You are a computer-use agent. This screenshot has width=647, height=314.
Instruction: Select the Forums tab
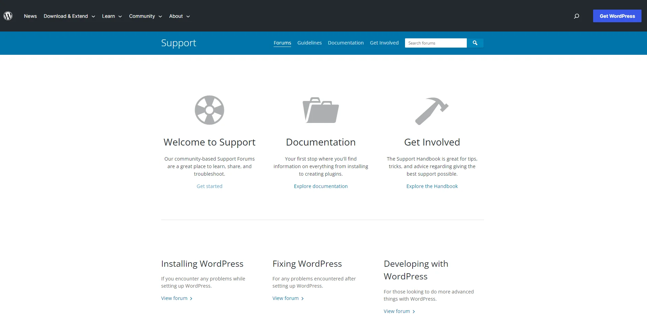tap(282, 43)
